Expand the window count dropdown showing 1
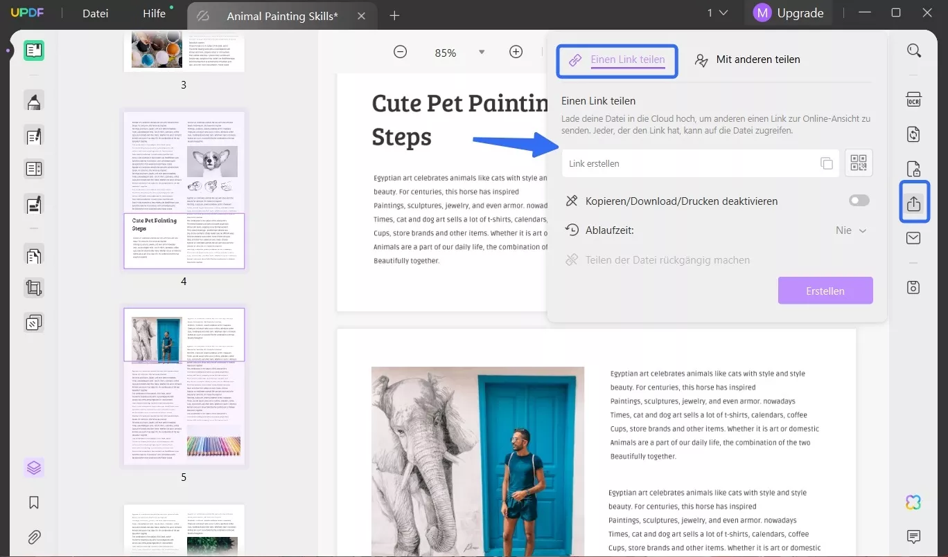This screenshot has width=948, height=557. [x=717, y=12]
